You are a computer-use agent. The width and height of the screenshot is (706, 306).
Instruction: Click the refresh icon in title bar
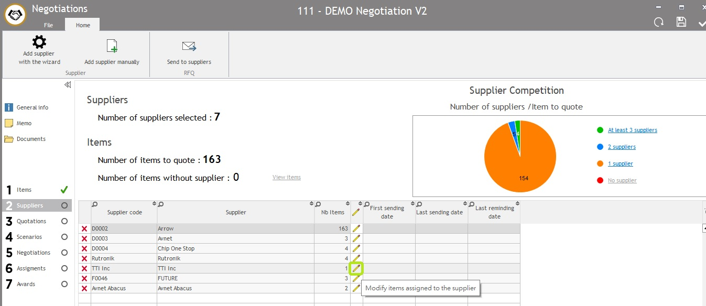pyautogui.click(x=659, y=21)
